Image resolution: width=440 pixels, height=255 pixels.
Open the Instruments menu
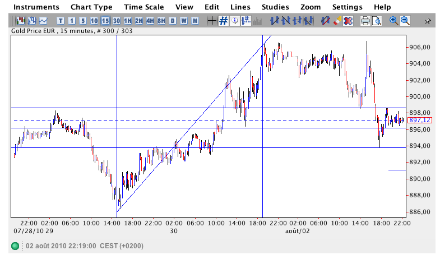[x=36, y=7]
